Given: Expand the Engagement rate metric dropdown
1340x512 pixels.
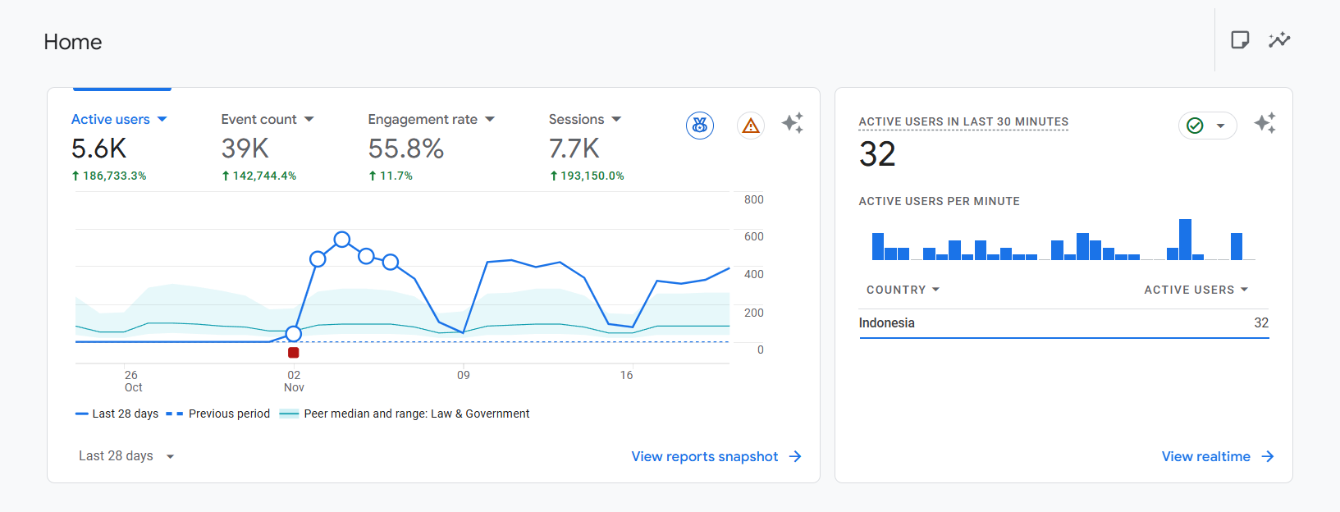Looking at the screenshot, I should (490, 120).
